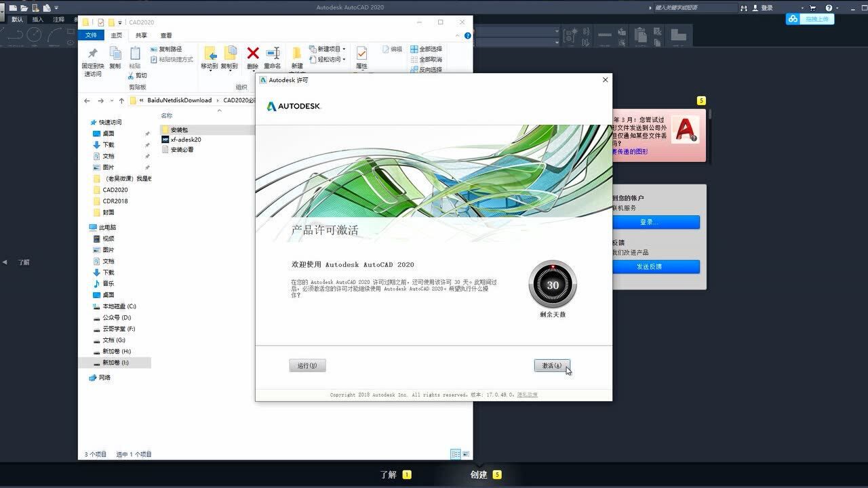This screenshot has height=488, width=868.
Task: Open the CDR2018 folder in the Quick Access list
Action: (x=111, y=201)
